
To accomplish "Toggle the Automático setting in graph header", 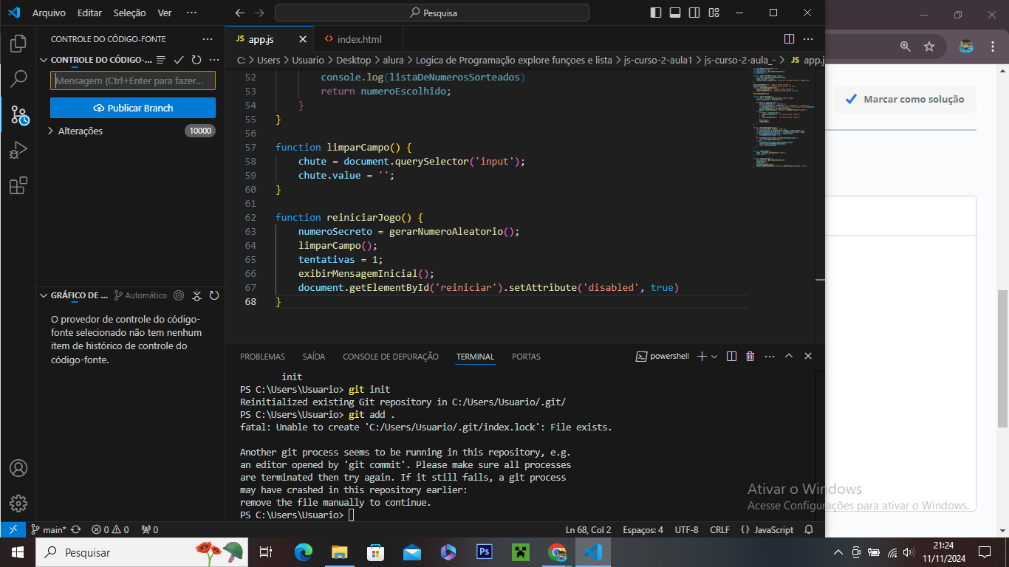I will 140,295.
